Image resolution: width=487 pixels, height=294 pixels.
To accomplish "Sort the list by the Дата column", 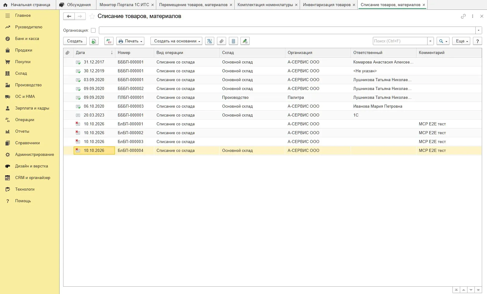I will (x=94, y=53).
